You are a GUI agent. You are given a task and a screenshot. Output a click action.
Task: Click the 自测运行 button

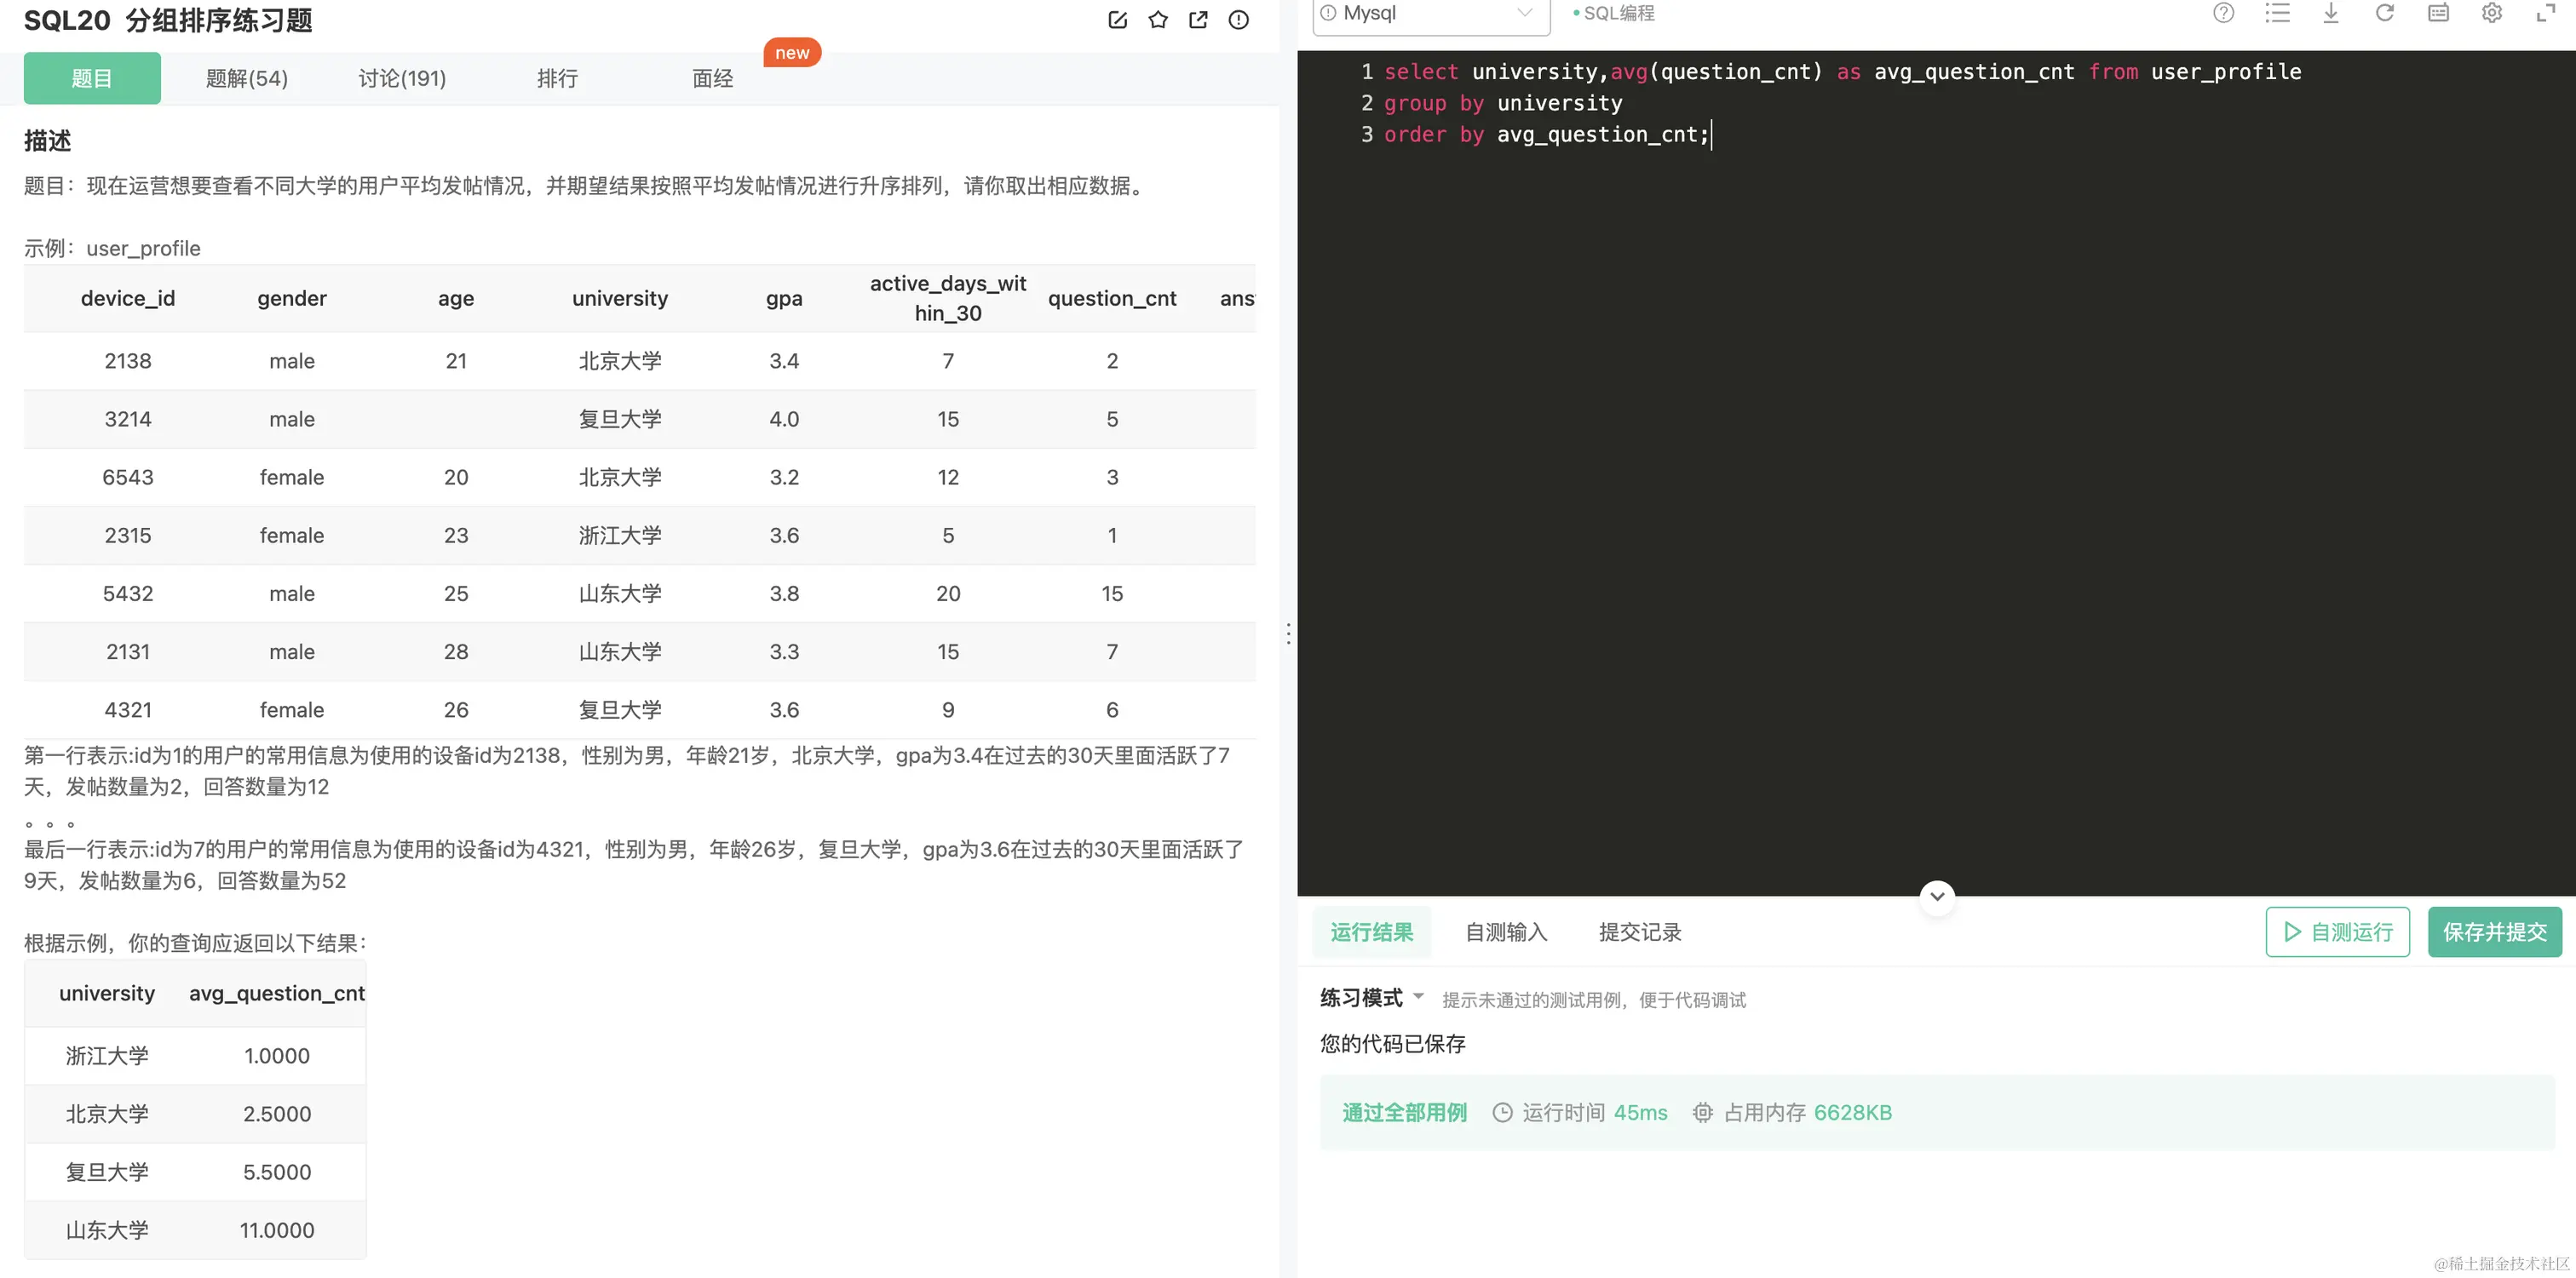[x=2337, y=931]
